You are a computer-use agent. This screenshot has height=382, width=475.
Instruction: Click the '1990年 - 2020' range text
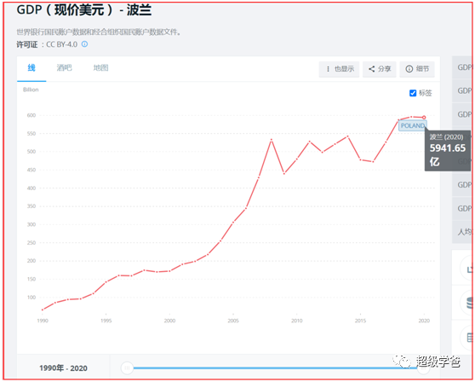[63, 368]
